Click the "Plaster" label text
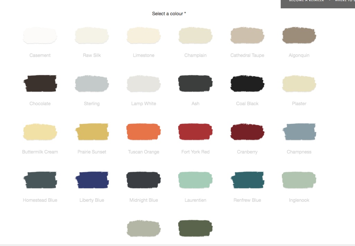 pyautogui.click(x=299, y=104)
